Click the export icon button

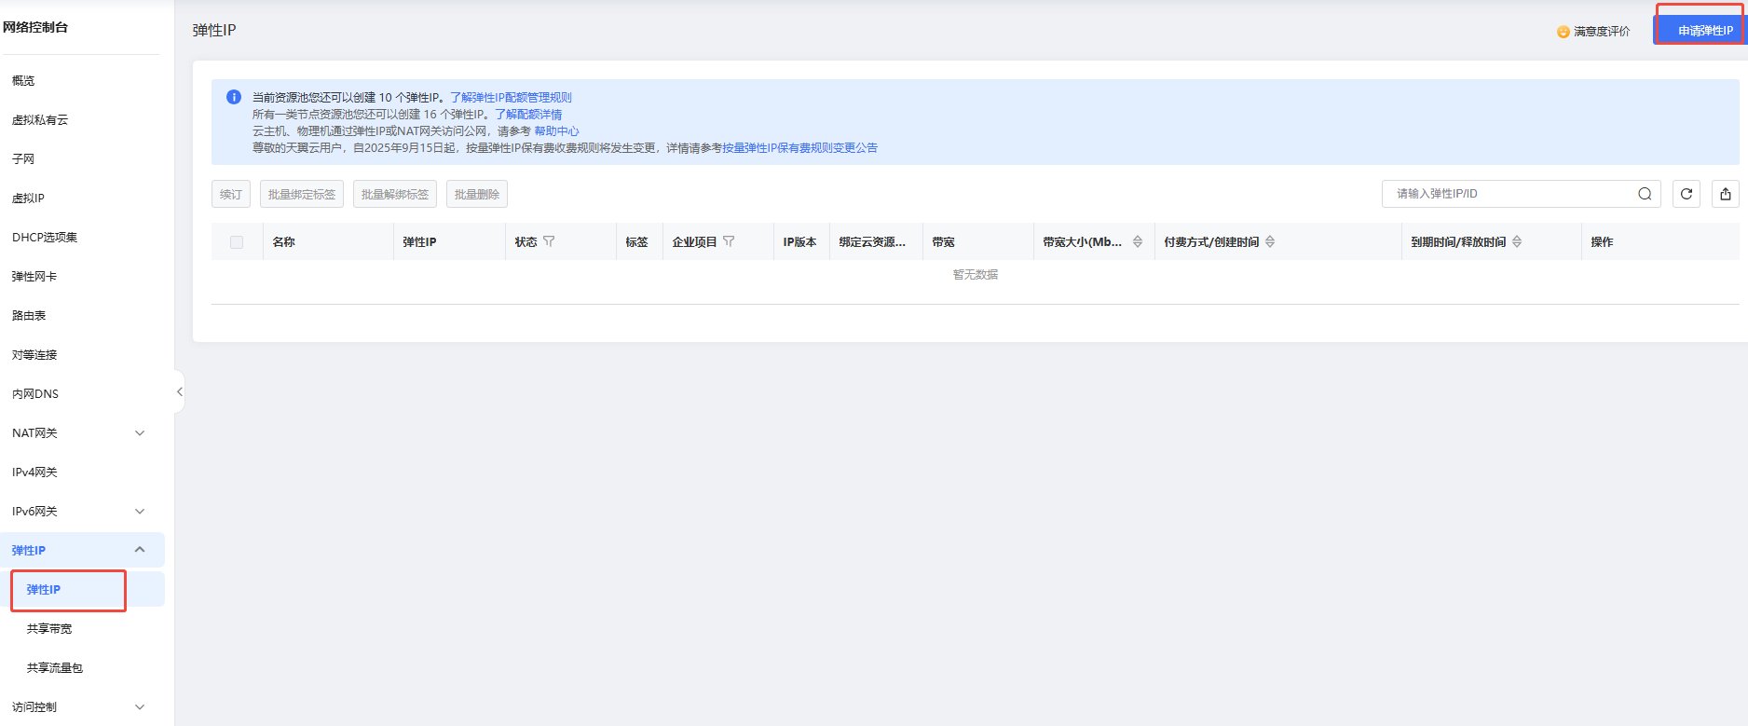[x=1726, y=194]
